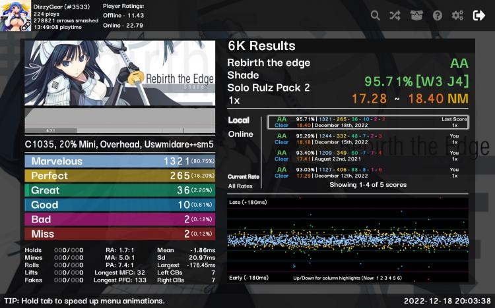The image size is (495, 308).
Task: Click the Good judgment bar
Action: (120, 205)
